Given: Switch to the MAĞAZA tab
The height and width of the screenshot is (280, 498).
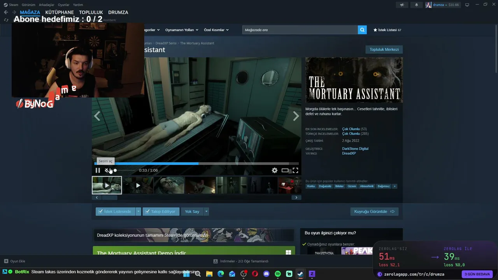Looking at the screenshot, I should [x=30, y=12].
